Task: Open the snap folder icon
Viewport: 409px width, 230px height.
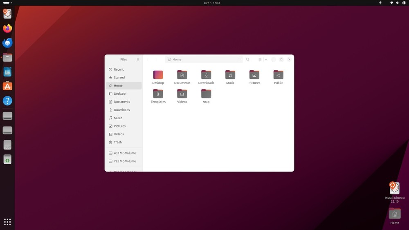Action: pos(206,94)
